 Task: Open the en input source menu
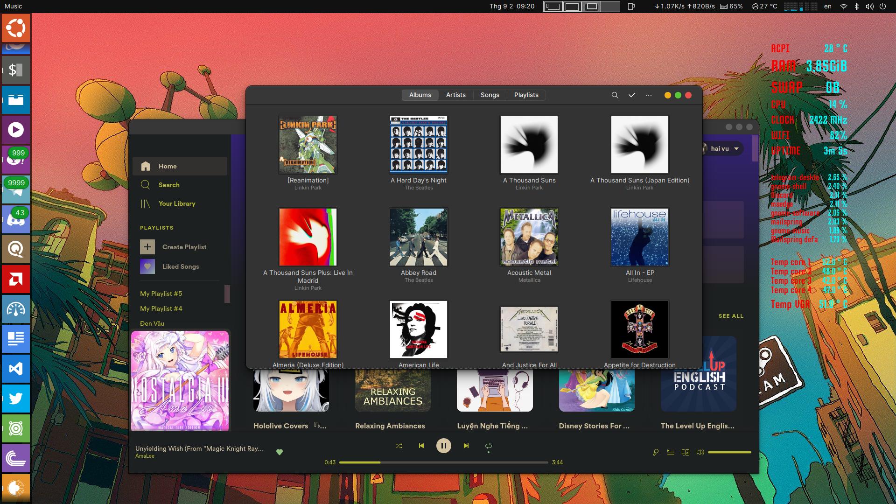point(828,6)
